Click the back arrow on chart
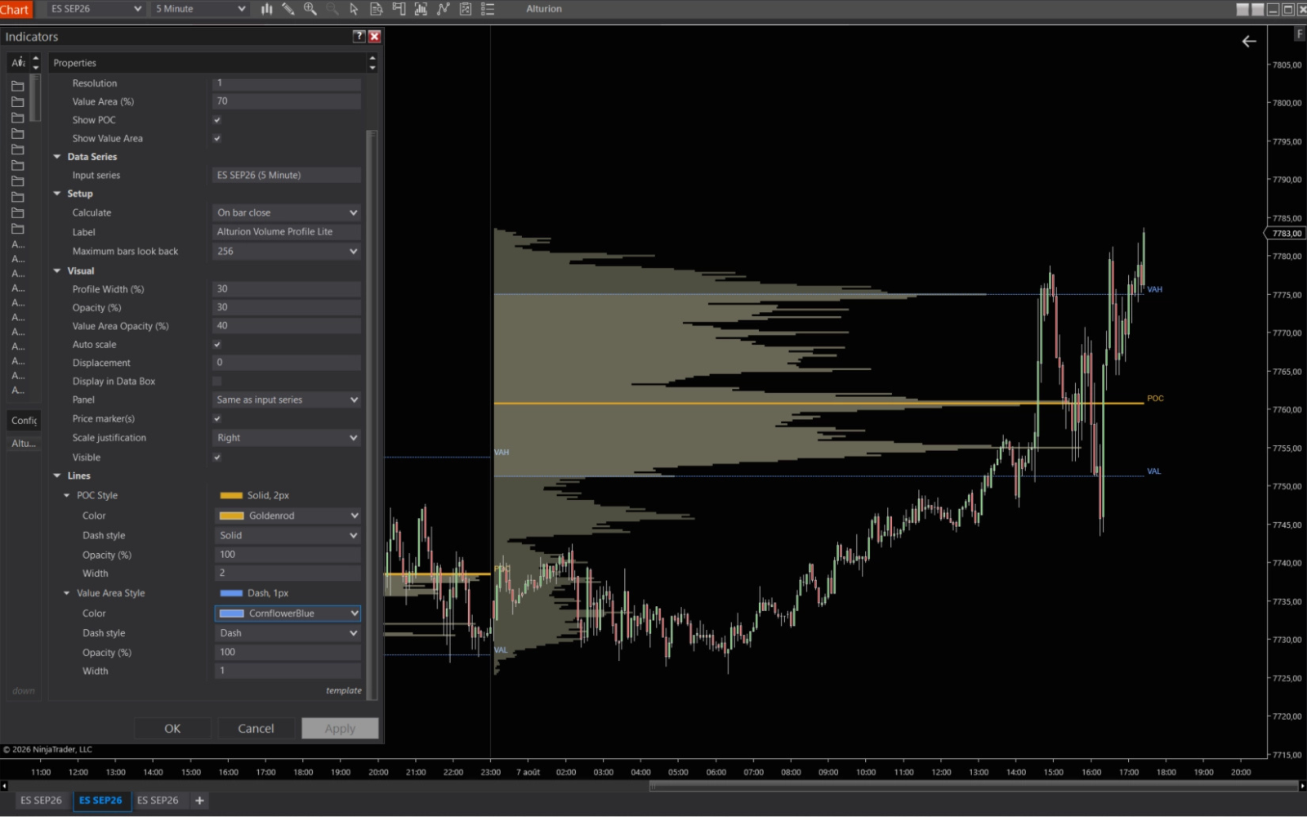The width and height of the screenshot is (1307, 817). click(1249, 42)
